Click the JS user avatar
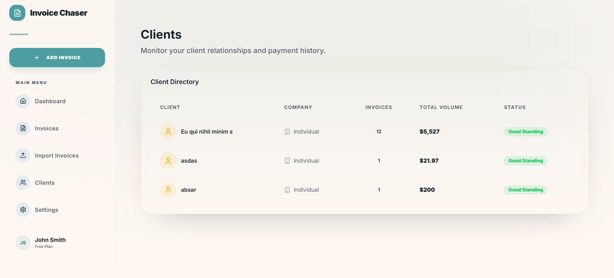 [23, 243]
